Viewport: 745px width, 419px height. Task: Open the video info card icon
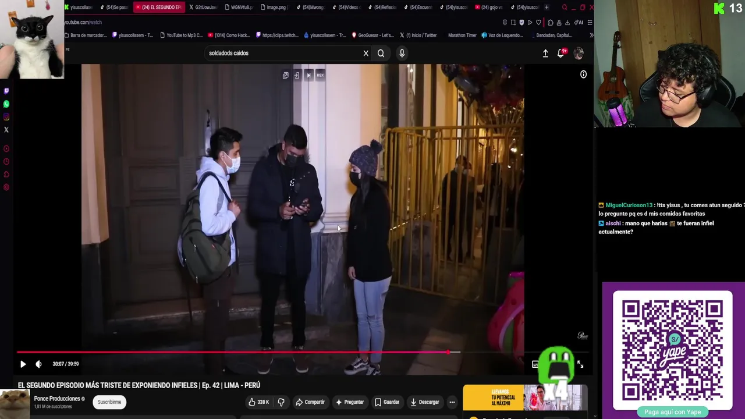583,74
